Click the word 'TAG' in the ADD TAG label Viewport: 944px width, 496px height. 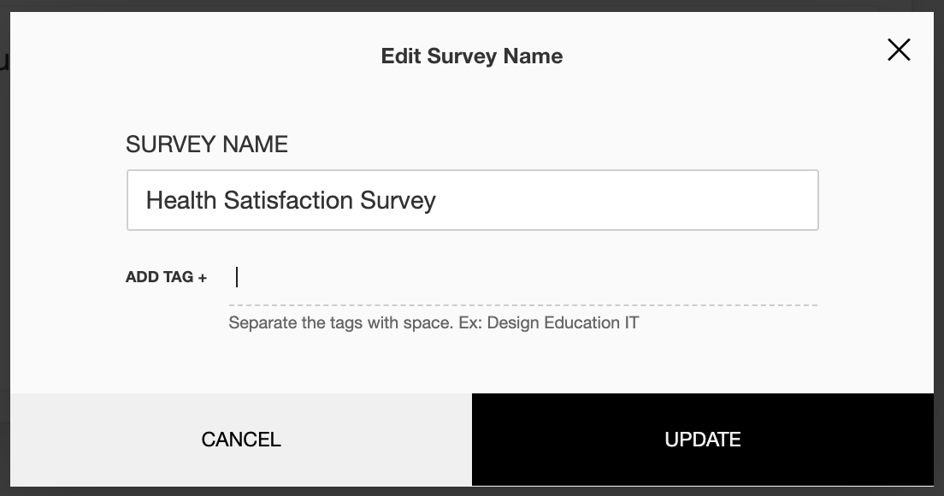(177, 277)
